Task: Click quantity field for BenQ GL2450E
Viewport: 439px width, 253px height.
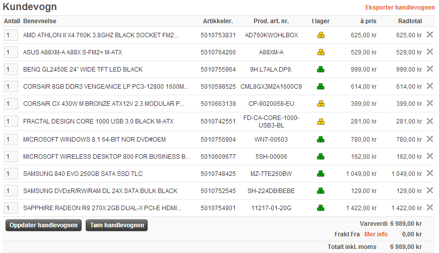Action: point(11,70)
